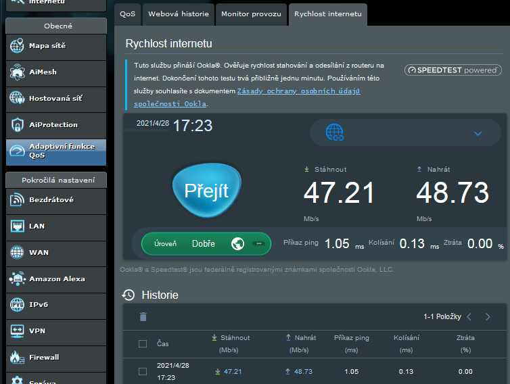510x384 pixels.
Task: Open the Amazon Alexa icon
Action: (x=17, y=279)
